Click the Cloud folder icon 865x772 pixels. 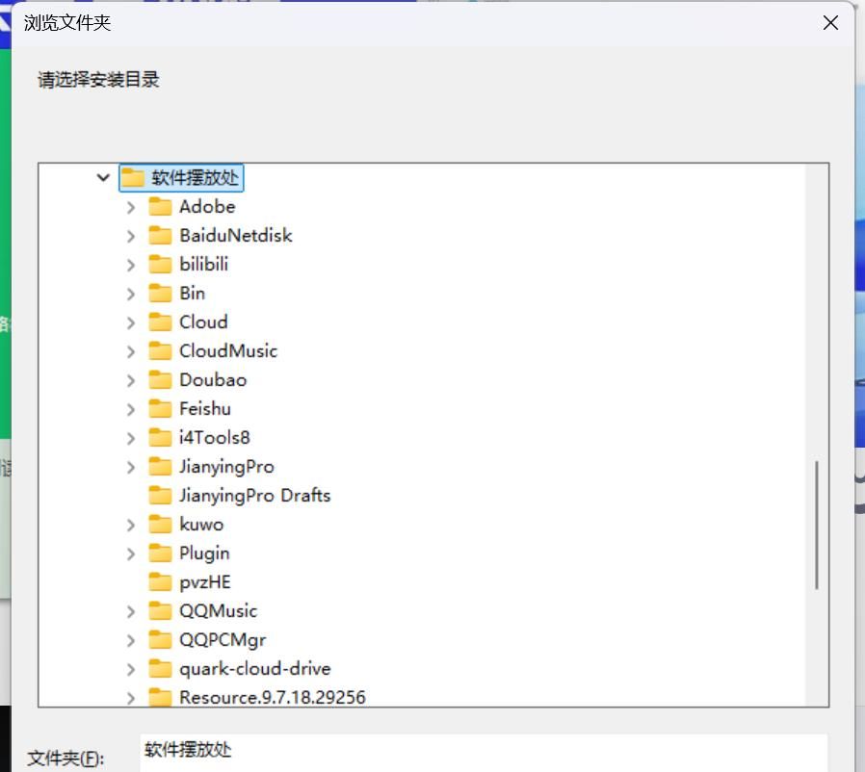click(x=160, y=322)
